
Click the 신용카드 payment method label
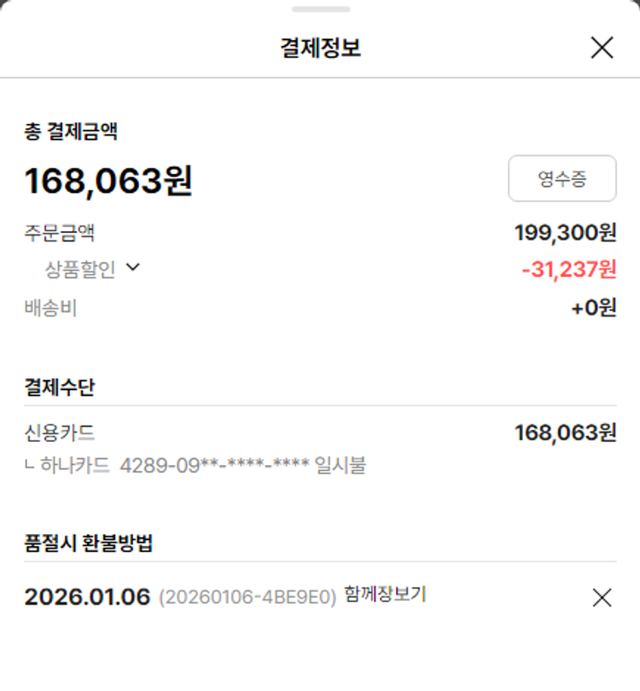click(59, 433)
